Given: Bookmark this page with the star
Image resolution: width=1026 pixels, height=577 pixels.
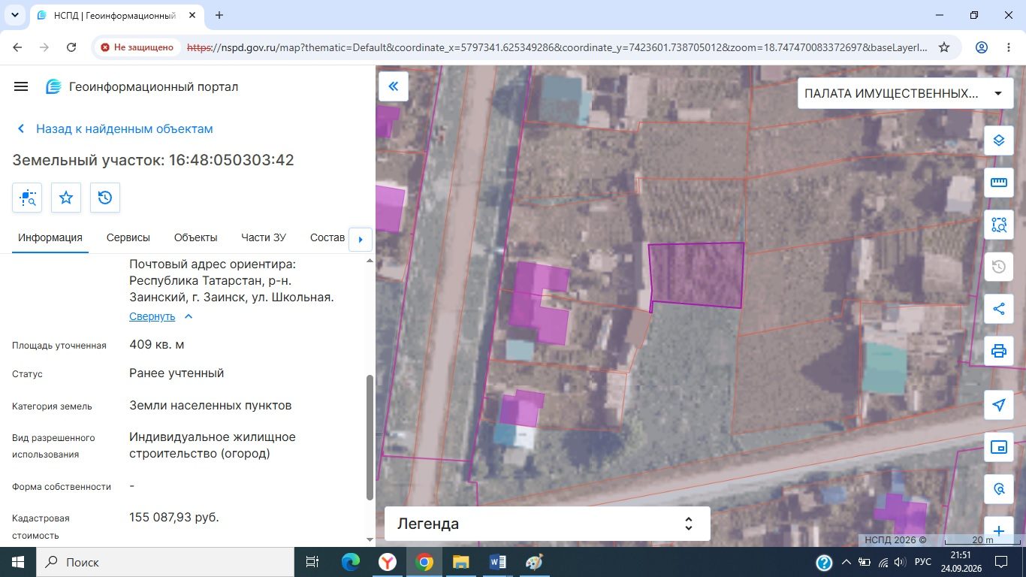Looking at the screenshot, I should pyautogui.click(x=944, y=47).
